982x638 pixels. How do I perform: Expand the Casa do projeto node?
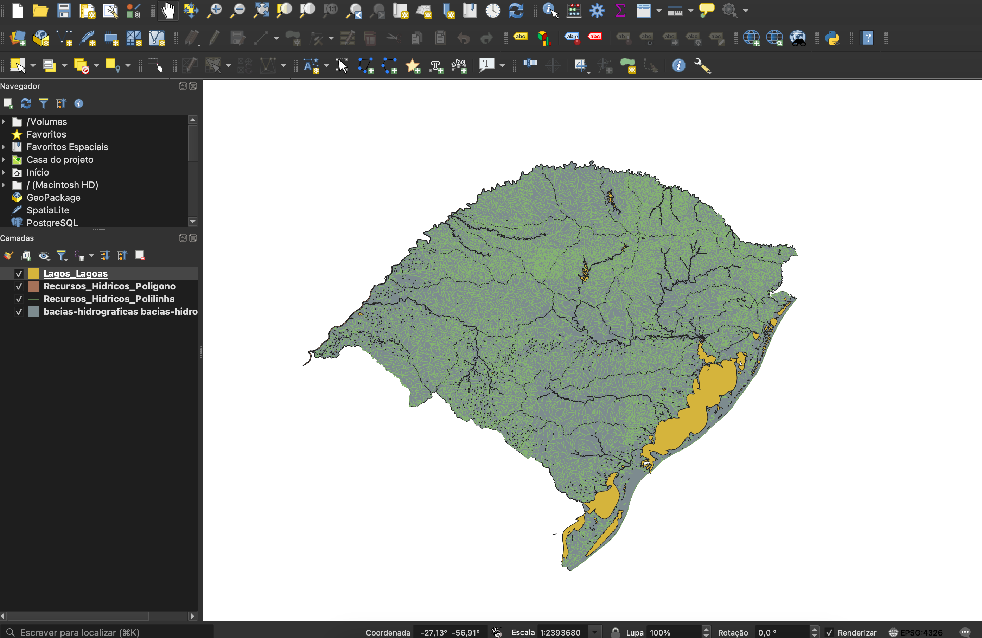4,160
